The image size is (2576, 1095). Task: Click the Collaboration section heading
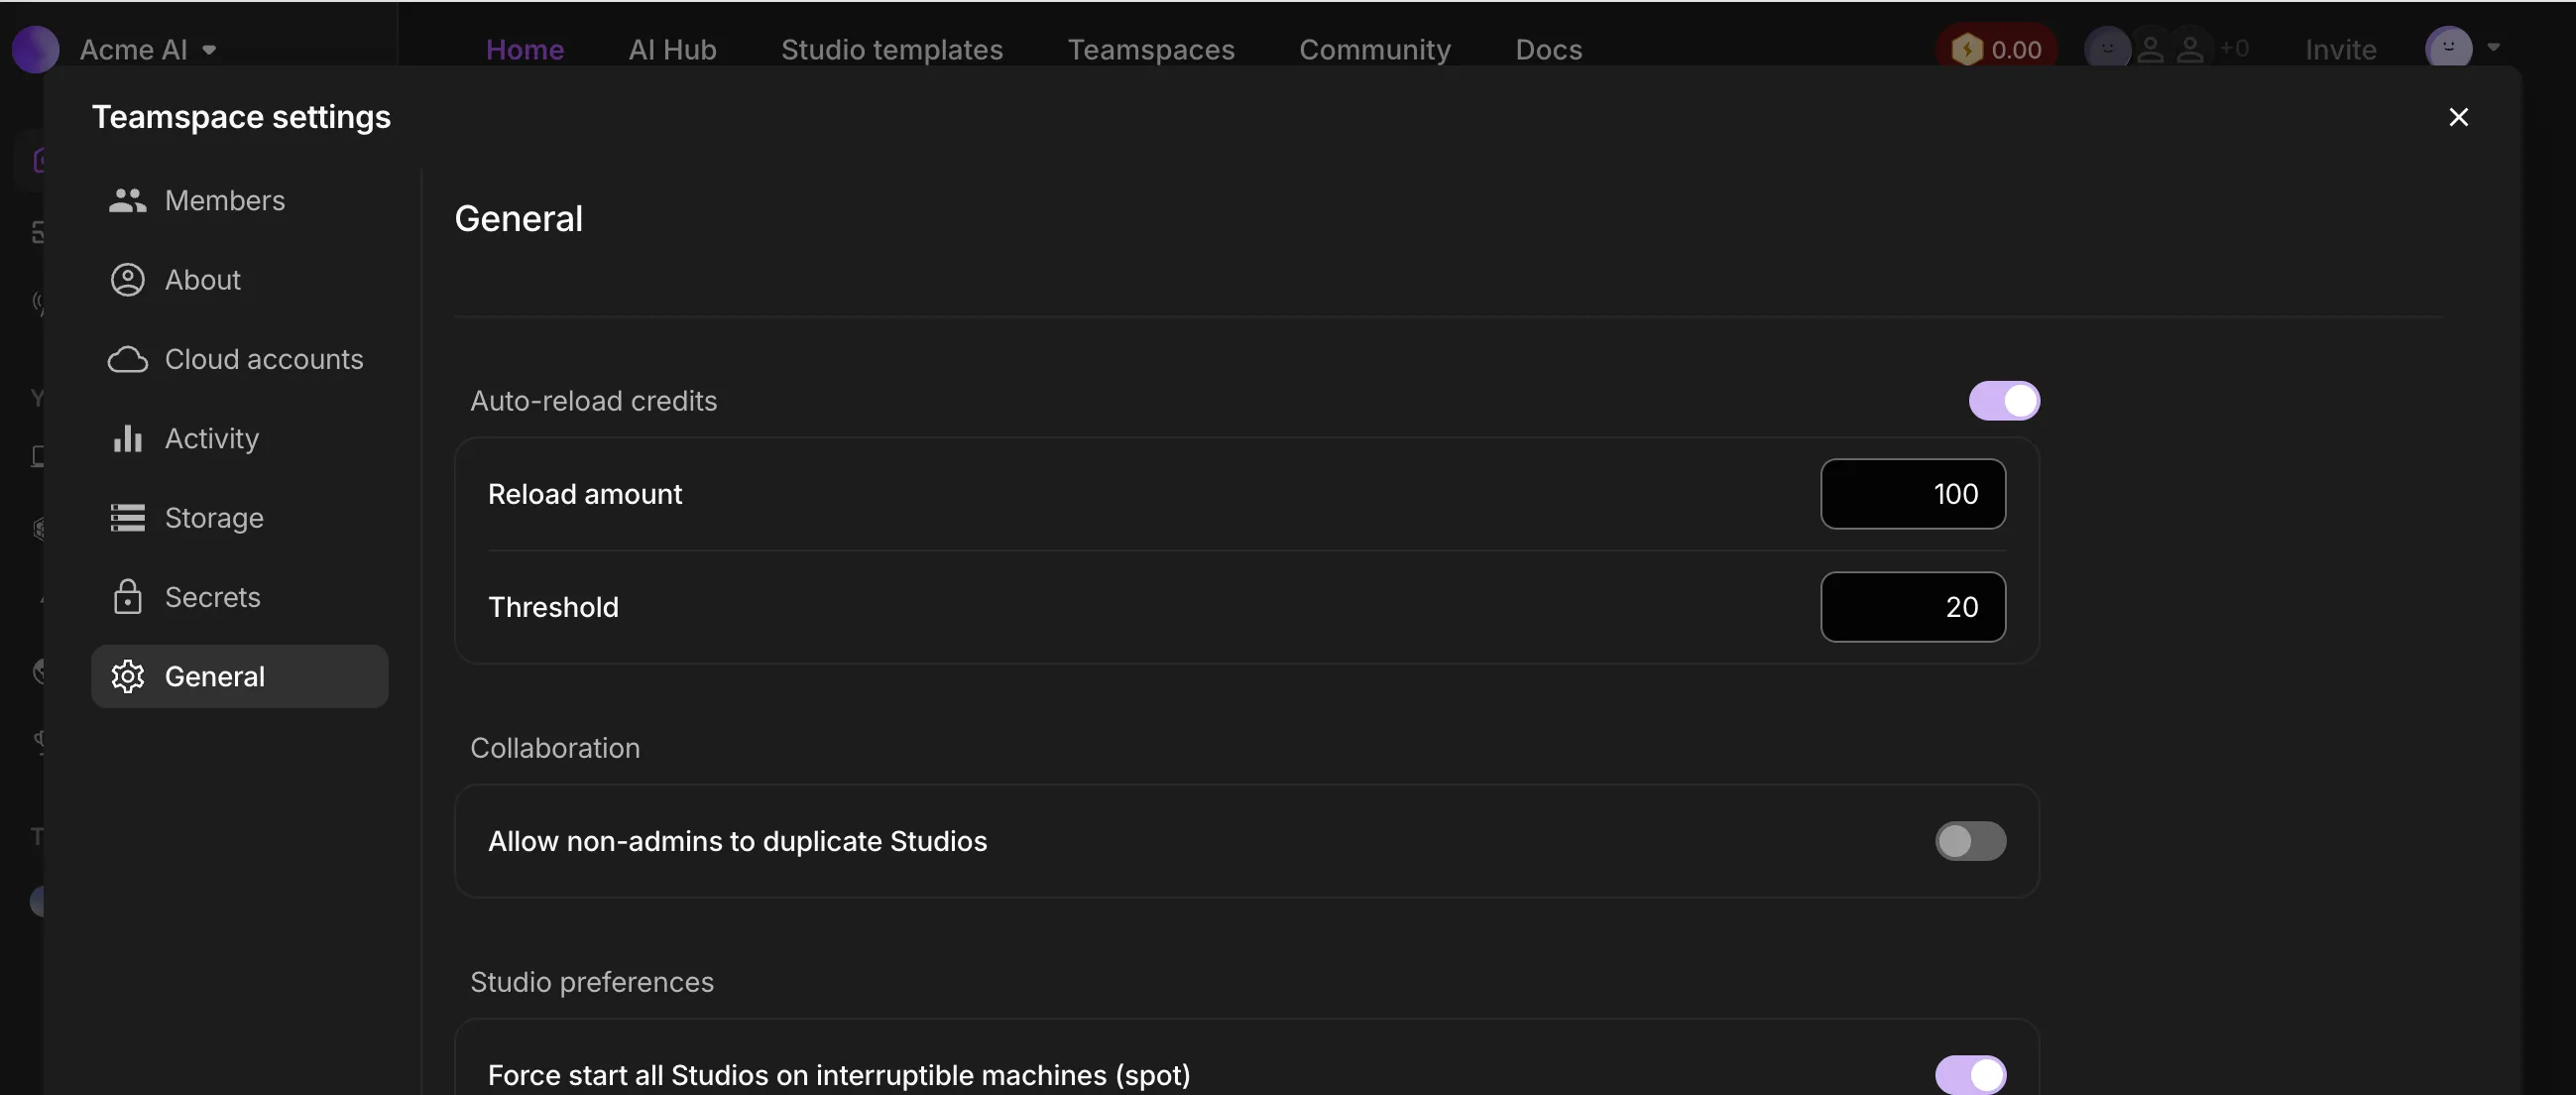555,748
